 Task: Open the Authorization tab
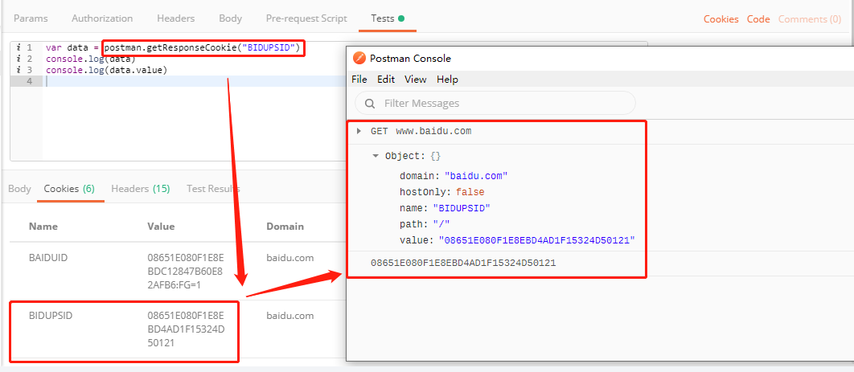102,18
